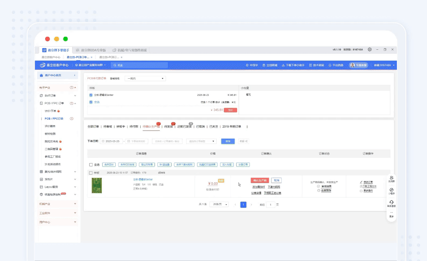Image resolution: width=427 pixels, height=261 pixels.
Task: Uncheck the 立创-逻辑派Gerber unpaid order checkbox
Action: (91, 95)
